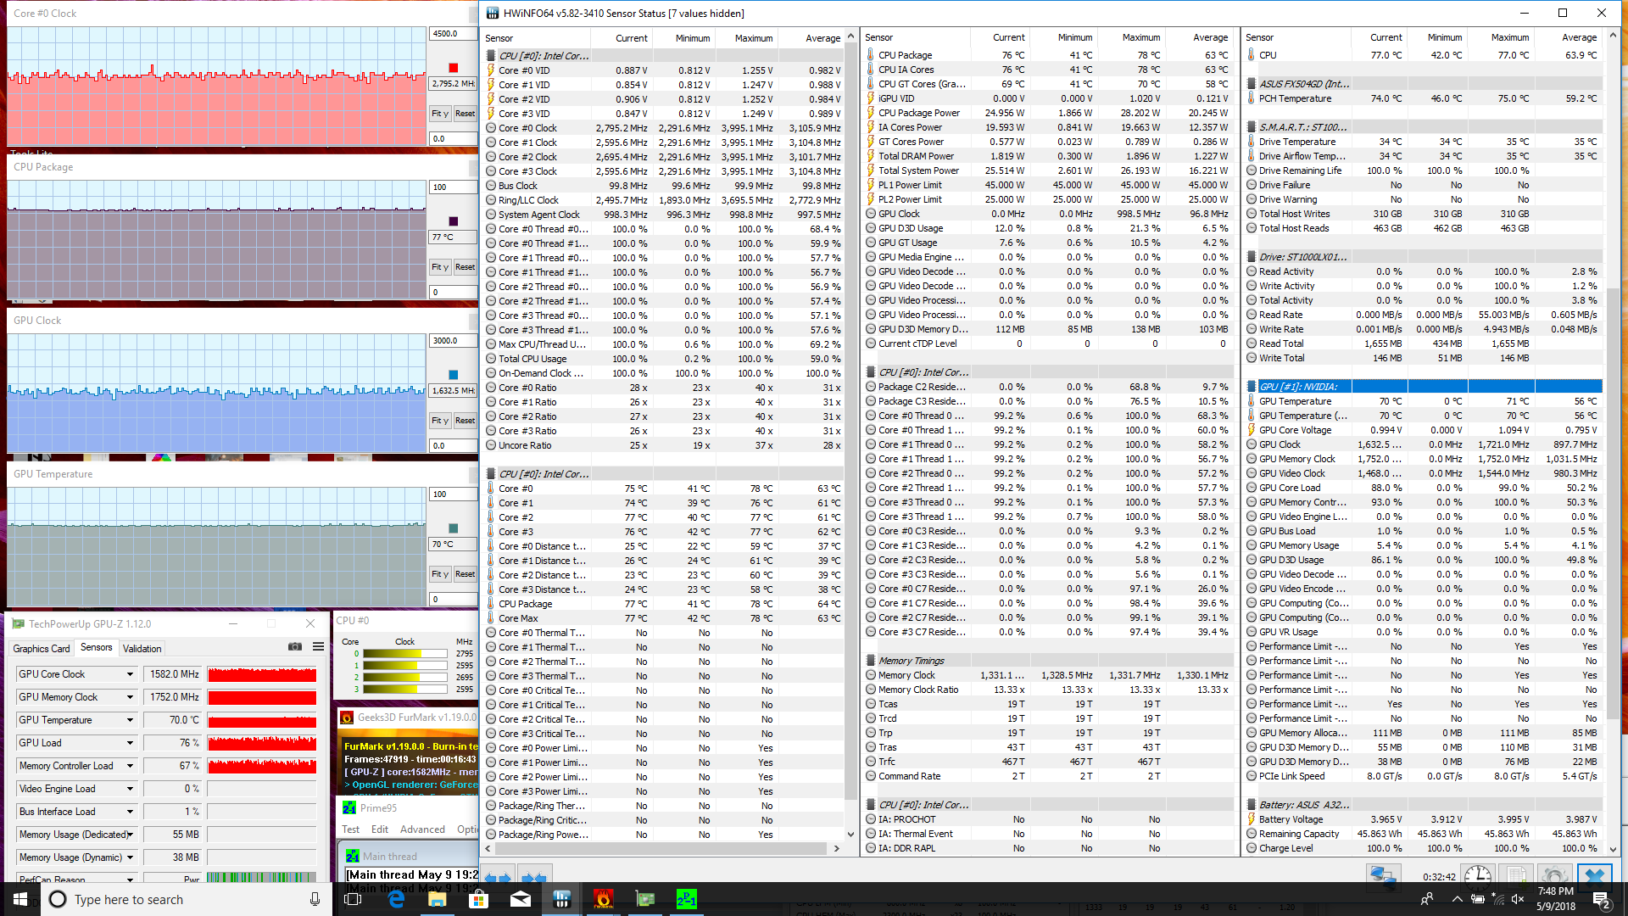Viewport: 1628px width, 916px height.
Task: Click the HWiNFO logging sheet icon
Action: pyautogui.click(x=1516, y=875)
